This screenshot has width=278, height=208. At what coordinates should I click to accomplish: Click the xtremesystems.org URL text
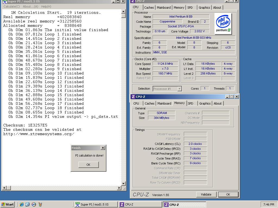coord(39,134)
